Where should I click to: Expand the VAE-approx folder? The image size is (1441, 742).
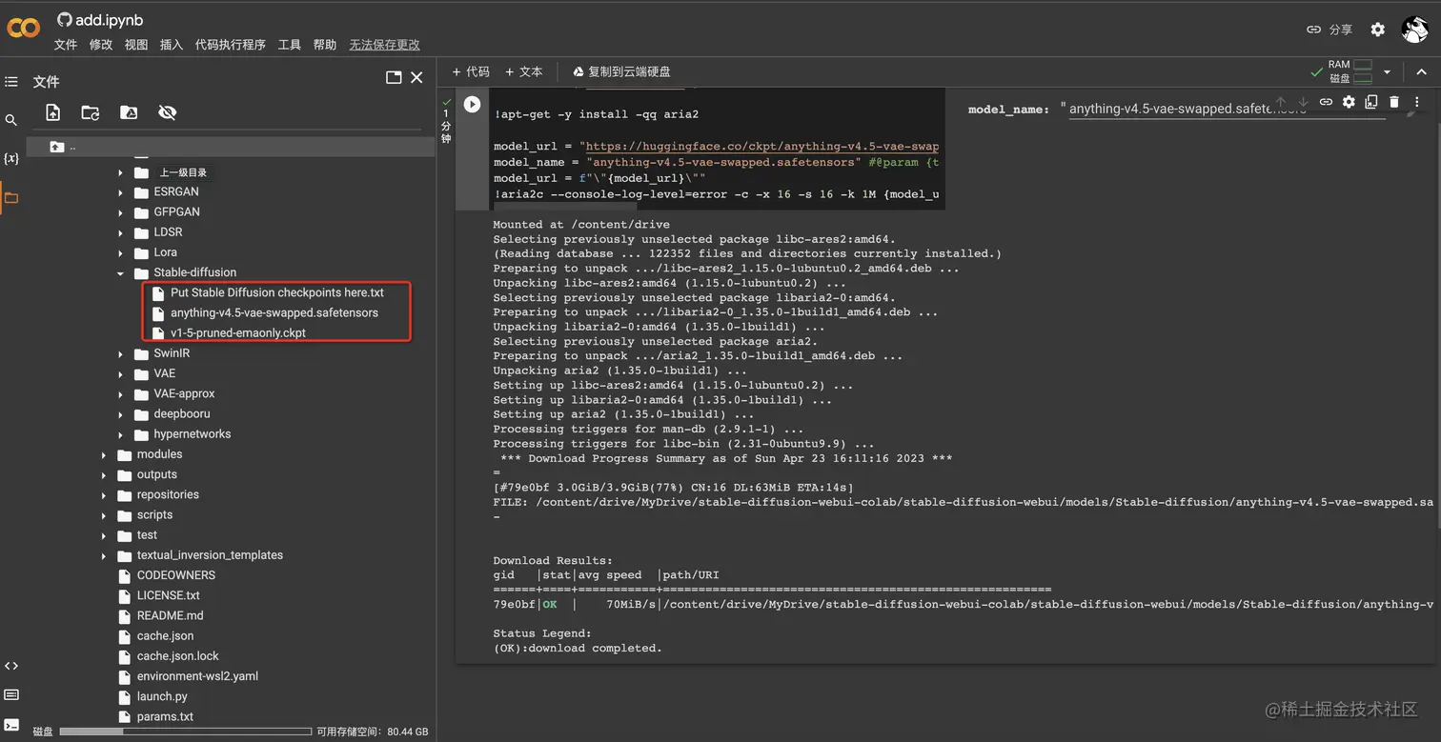pos(120,394)
